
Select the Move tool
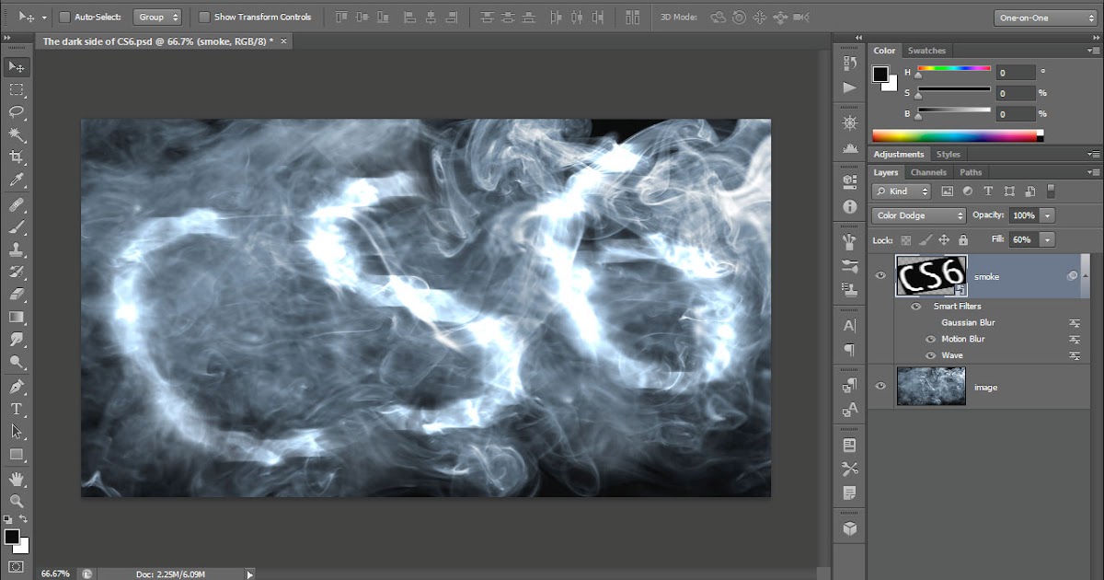17,66
